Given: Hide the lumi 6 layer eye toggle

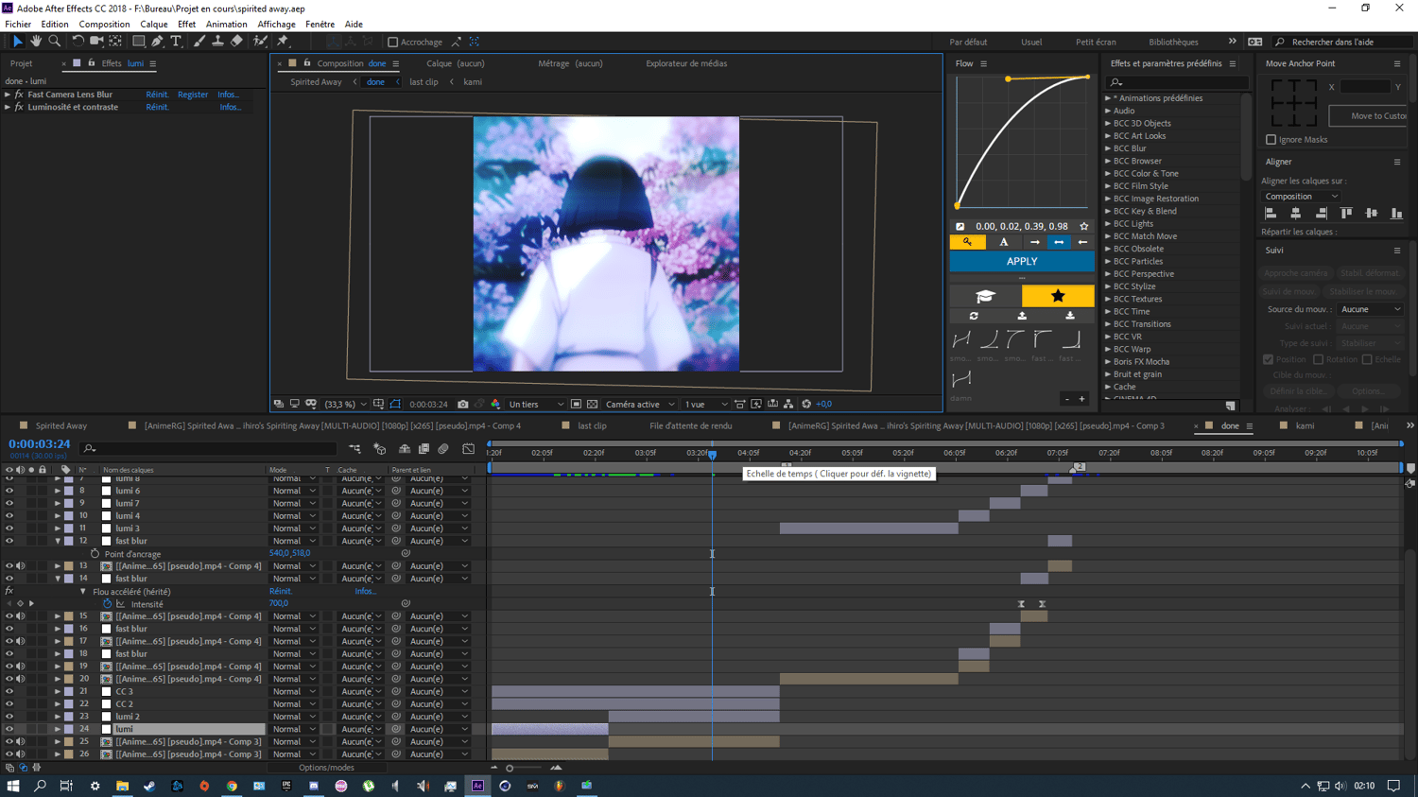Looking at the screenshot, I should coord(9,491).
